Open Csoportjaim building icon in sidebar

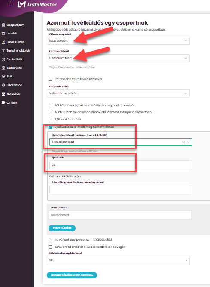(3, 25)
